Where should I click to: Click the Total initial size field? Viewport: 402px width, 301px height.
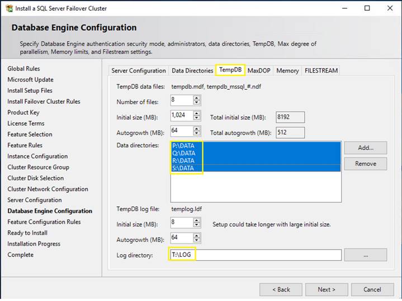[290, 117]
